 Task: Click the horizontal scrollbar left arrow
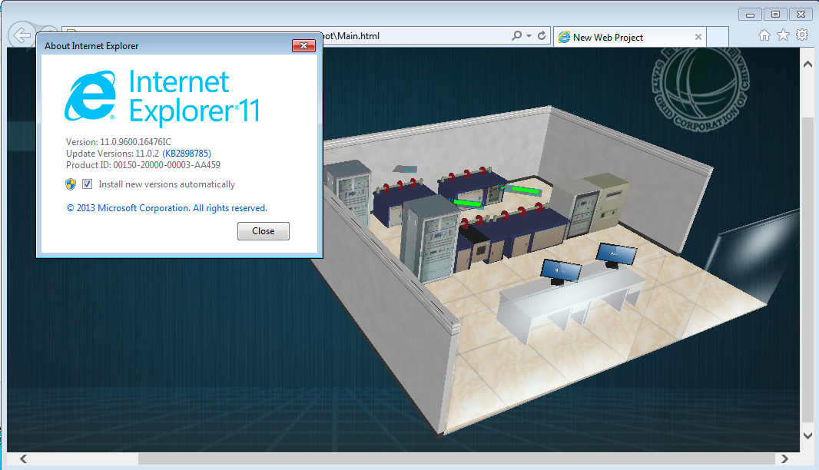pyautogui.click(x=24, y=458)
